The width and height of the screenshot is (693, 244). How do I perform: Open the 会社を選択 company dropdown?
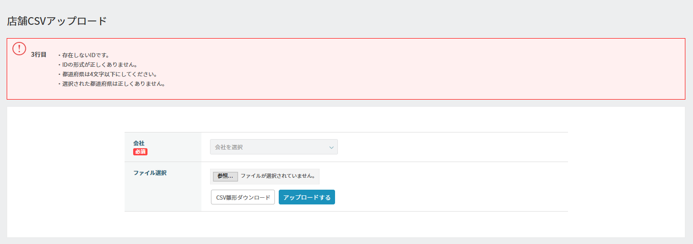[273, 147]
